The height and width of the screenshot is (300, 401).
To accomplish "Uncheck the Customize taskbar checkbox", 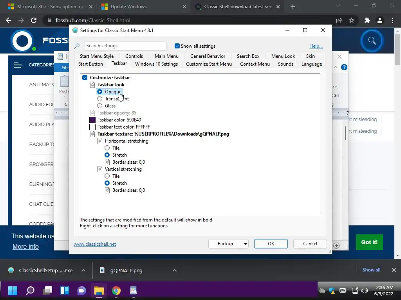I will 85,78.
